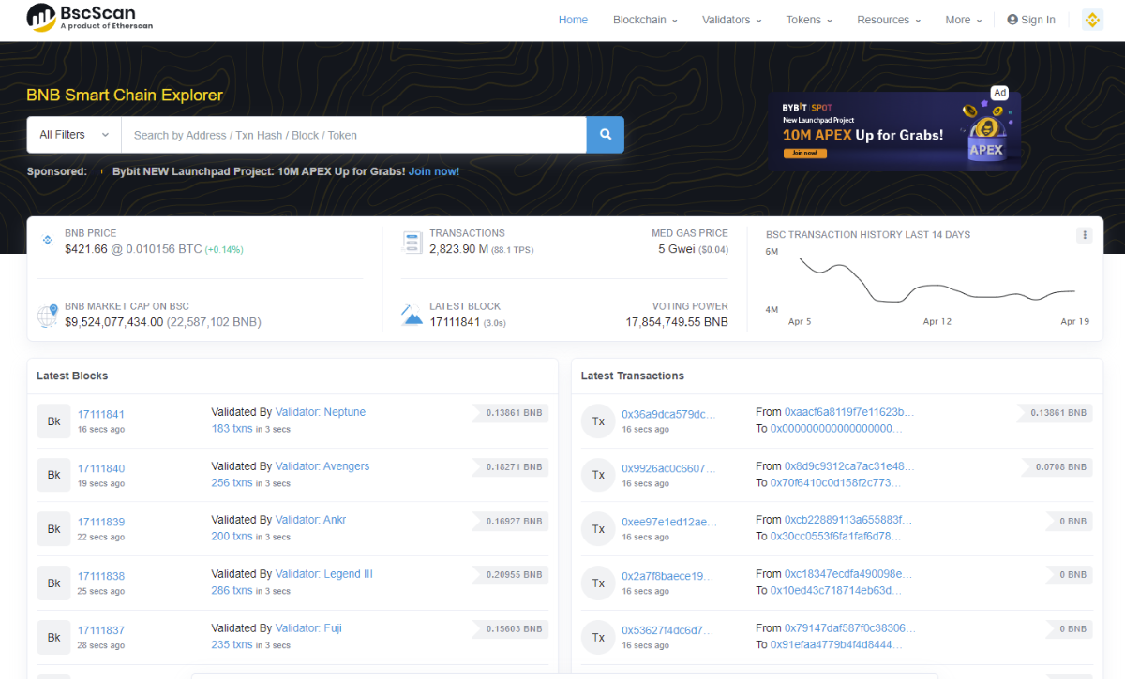
Task: View 256 txns of block 17111840
Action: click(x=232, y=482)
